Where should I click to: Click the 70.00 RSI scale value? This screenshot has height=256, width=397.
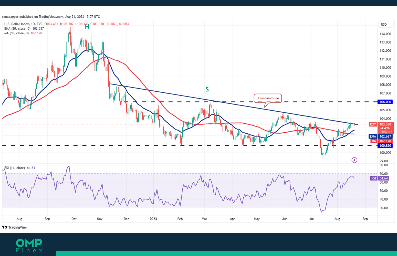coord(383,174)
